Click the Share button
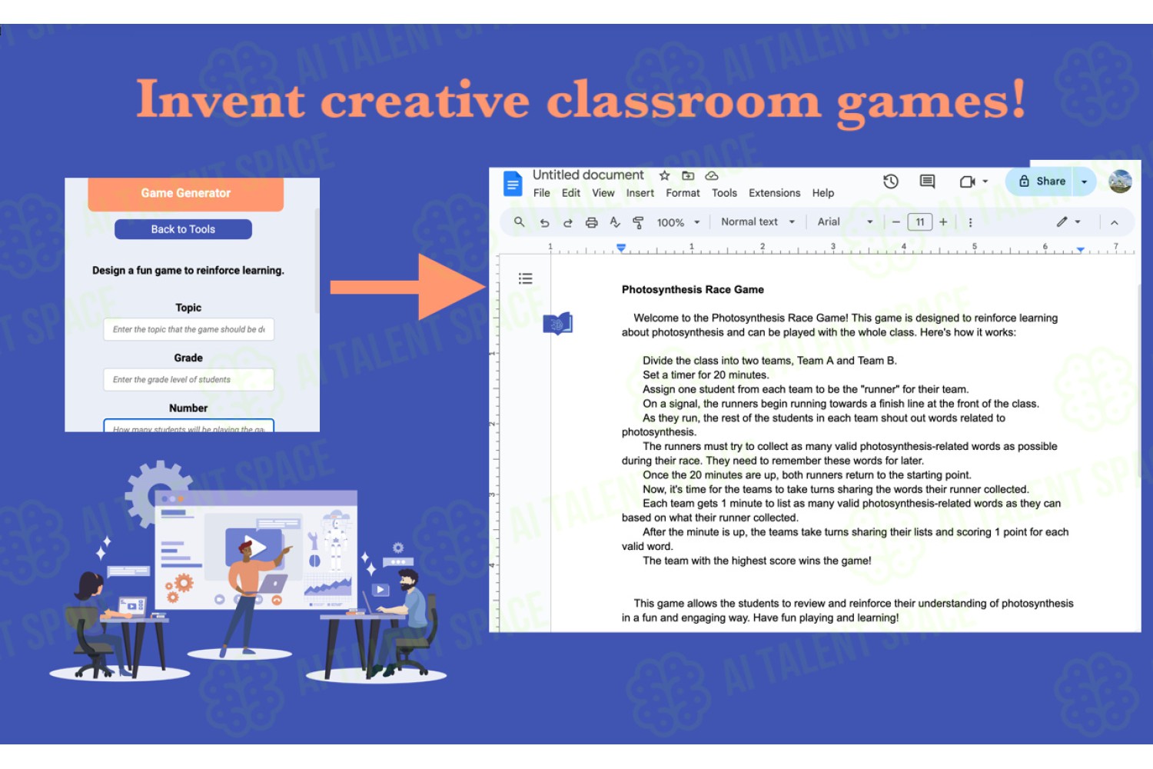 [1042, 181]
